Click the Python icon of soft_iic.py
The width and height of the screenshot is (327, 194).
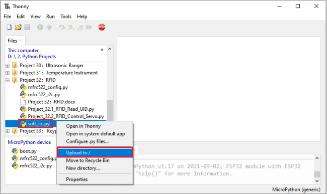click(23, 124)
